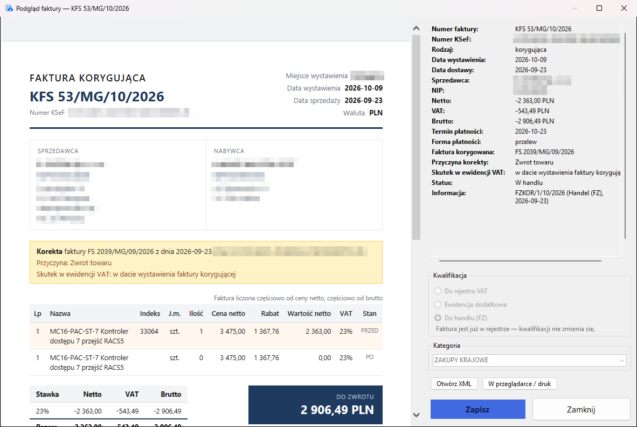The width and height of the screenshot is (637, 427).
Task: Click the summary Brutto value -2 906,49
Action: pyautogui.click(x=168, y=411)
